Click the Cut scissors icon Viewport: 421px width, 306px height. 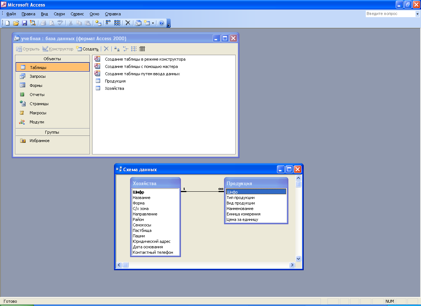pyautogui.click(x=71, y=23)
